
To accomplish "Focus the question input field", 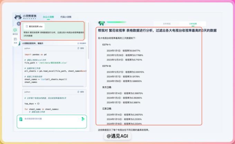I will (52, 122).
